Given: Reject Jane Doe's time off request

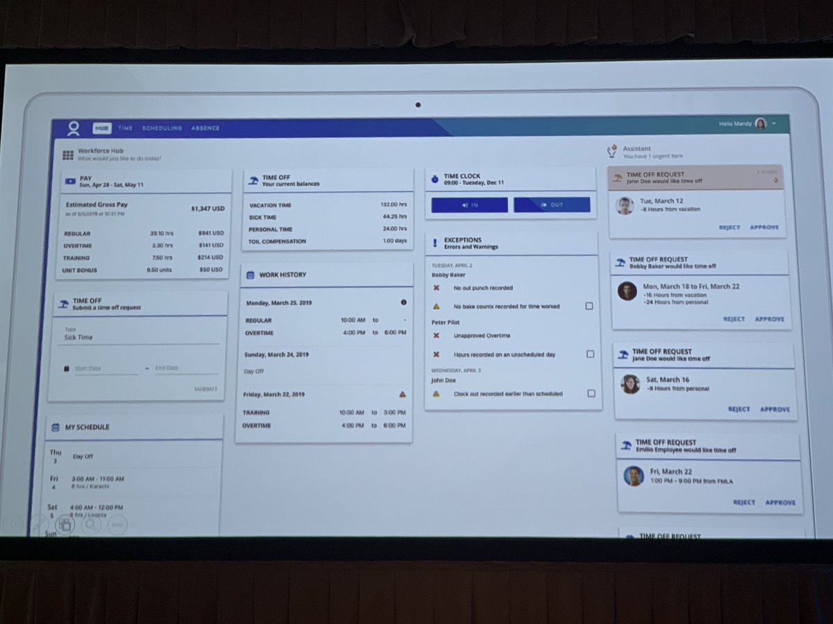Looking at the screenshot, I should 739,409.
